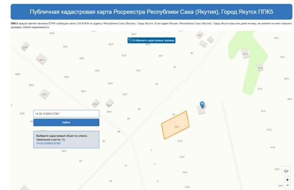
Task: Click map label 54/3
Action: [x=97, y=71]
